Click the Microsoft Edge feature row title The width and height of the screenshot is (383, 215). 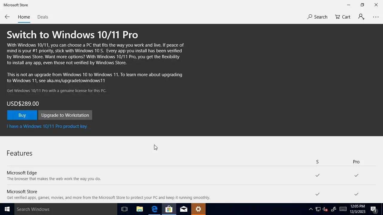(22, 173)
